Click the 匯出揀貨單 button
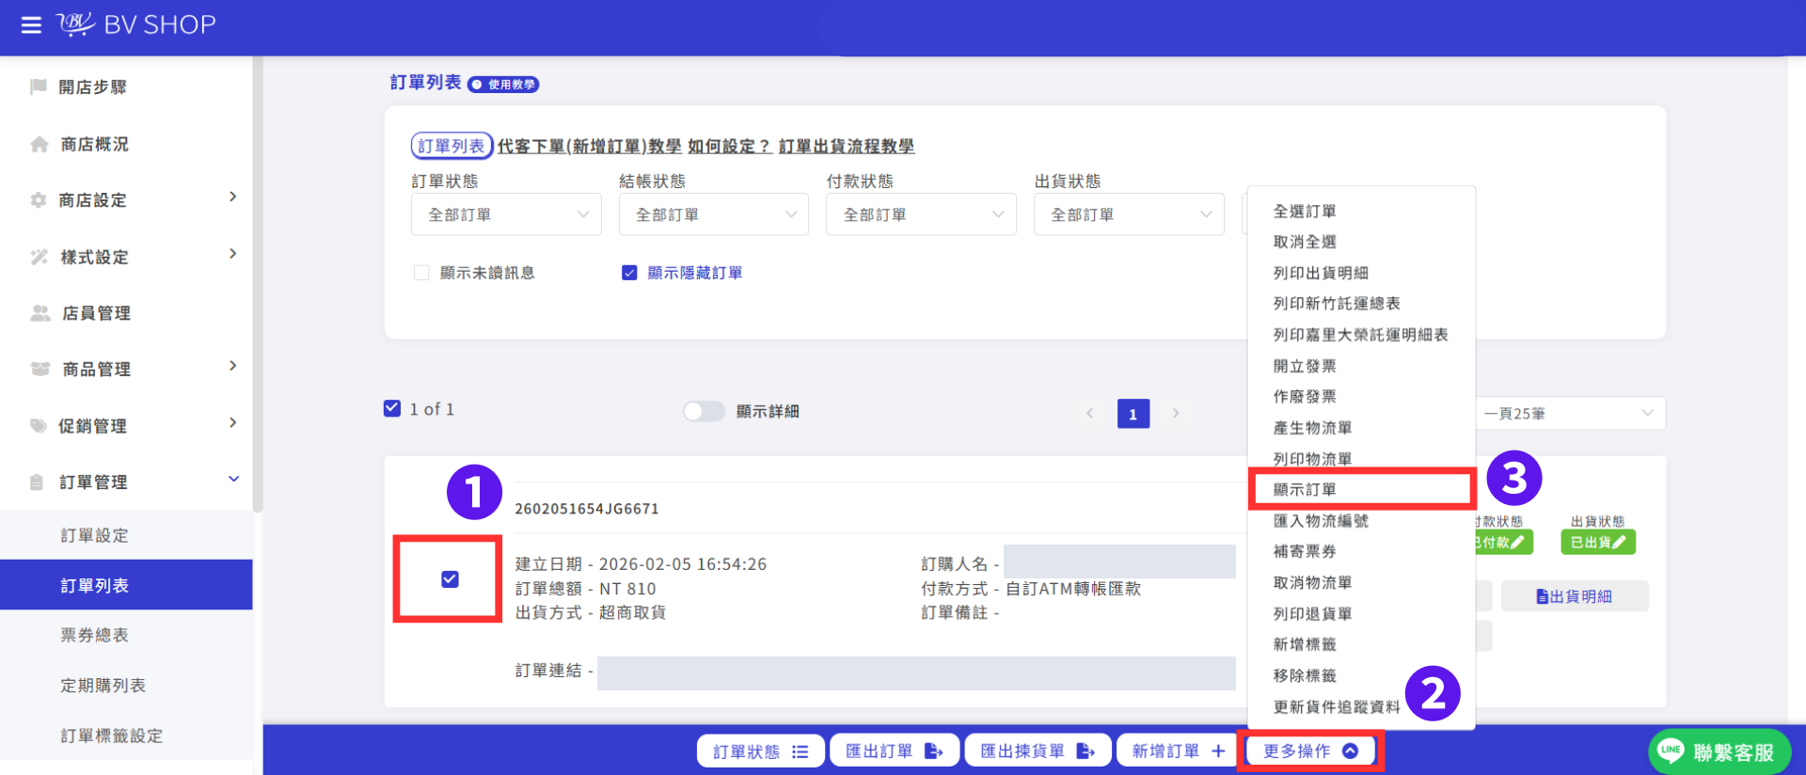The height and width of the screenshot is (775, 1806). [1038, 751]
